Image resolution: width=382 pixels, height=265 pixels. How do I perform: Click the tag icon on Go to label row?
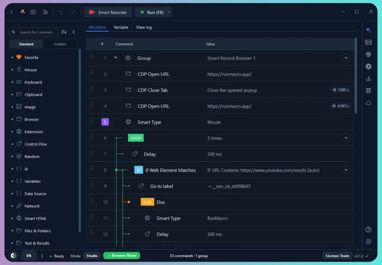[141, 186]
